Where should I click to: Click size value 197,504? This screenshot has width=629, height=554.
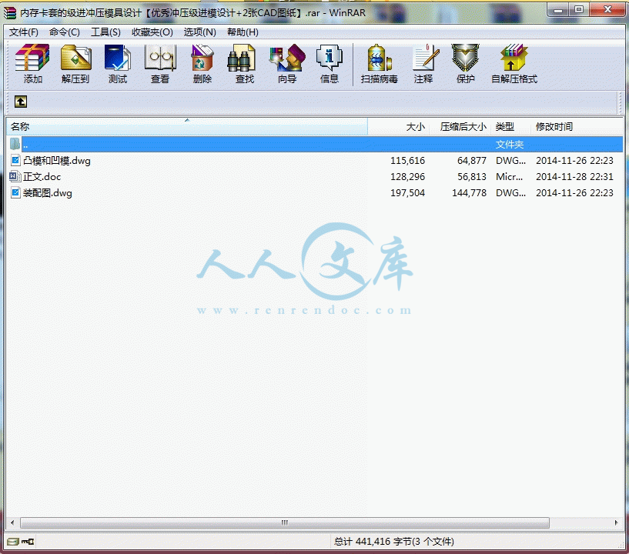(407, 193)
